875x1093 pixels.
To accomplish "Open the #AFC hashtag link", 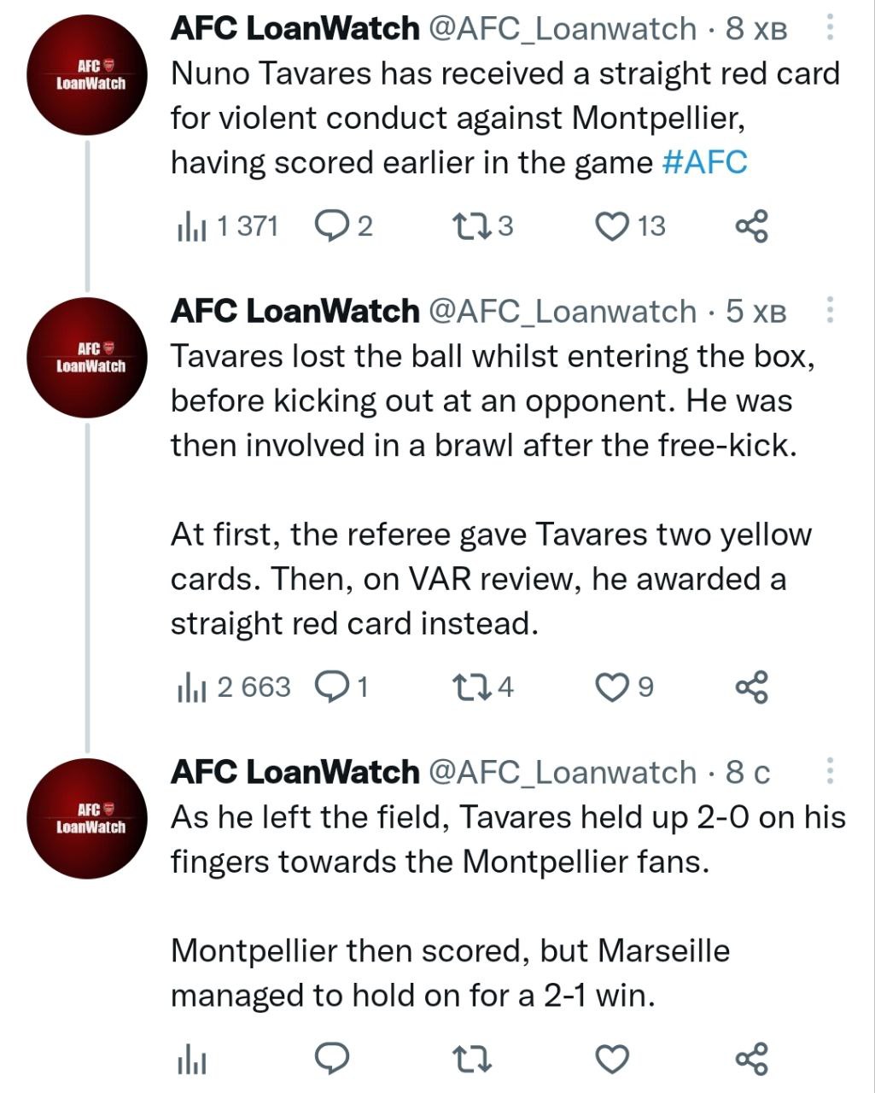I will click(704, 161).
